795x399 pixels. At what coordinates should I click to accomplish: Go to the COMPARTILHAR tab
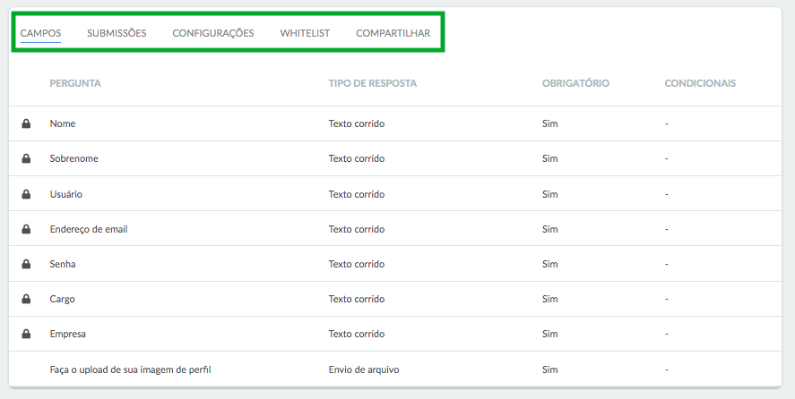point(393,33)
